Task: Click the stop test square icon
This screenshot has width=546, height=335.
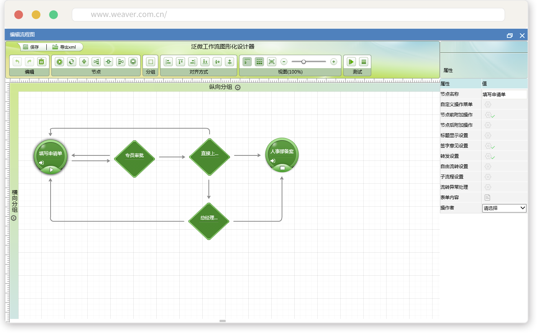Action: point(364,62)
